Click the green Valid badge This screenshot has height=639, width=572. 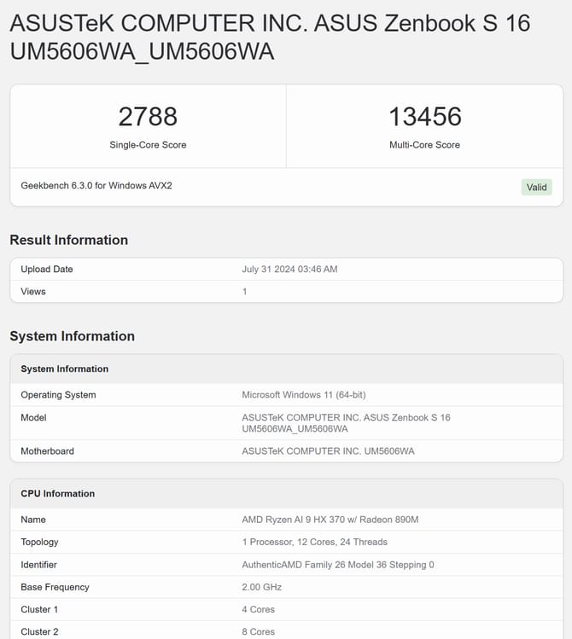[x=536, y=187]
